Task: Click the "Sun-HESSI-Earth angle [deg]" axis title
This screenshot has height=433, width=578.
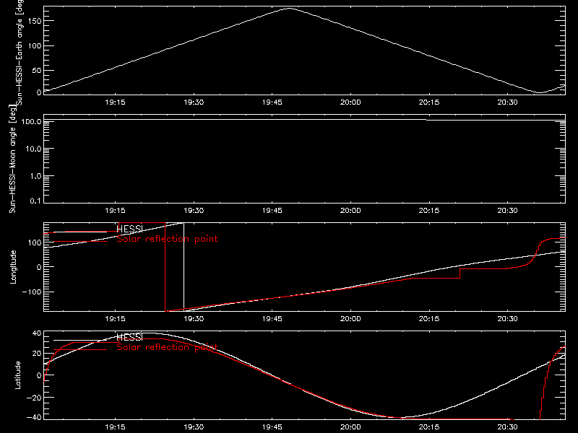Action: 20,53
